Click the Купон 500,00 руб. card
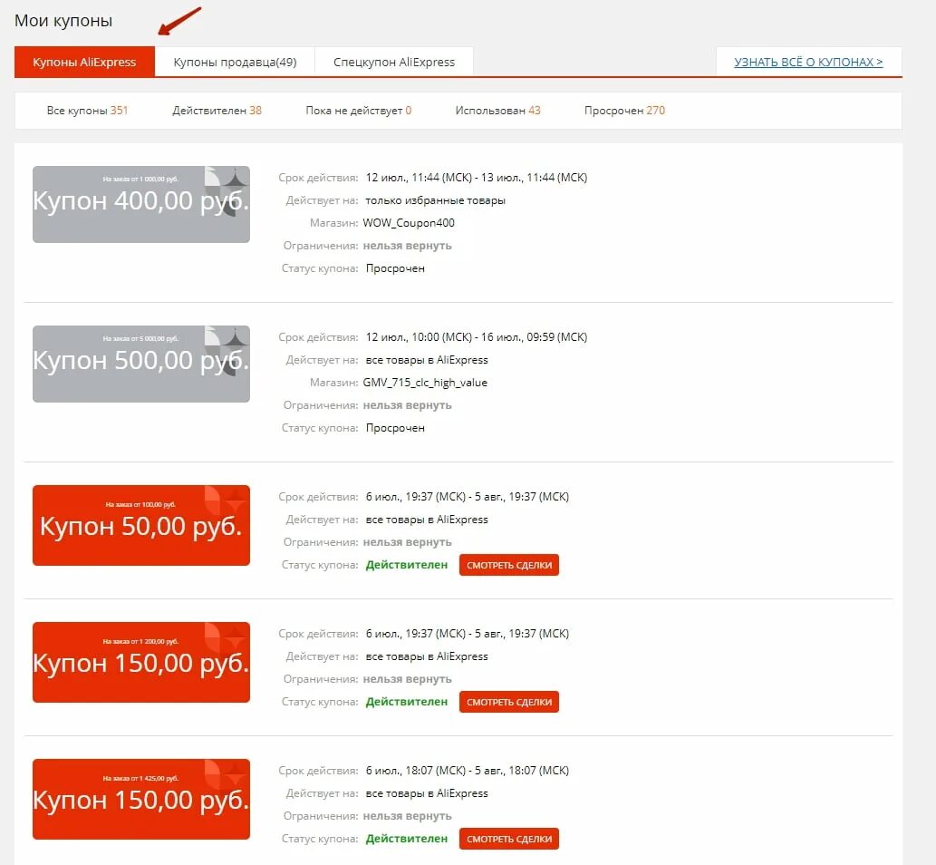 [140, 364]
